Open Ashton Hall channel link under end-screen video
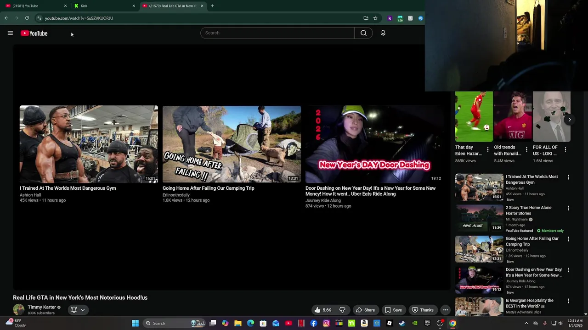 [x=30, y=195]
